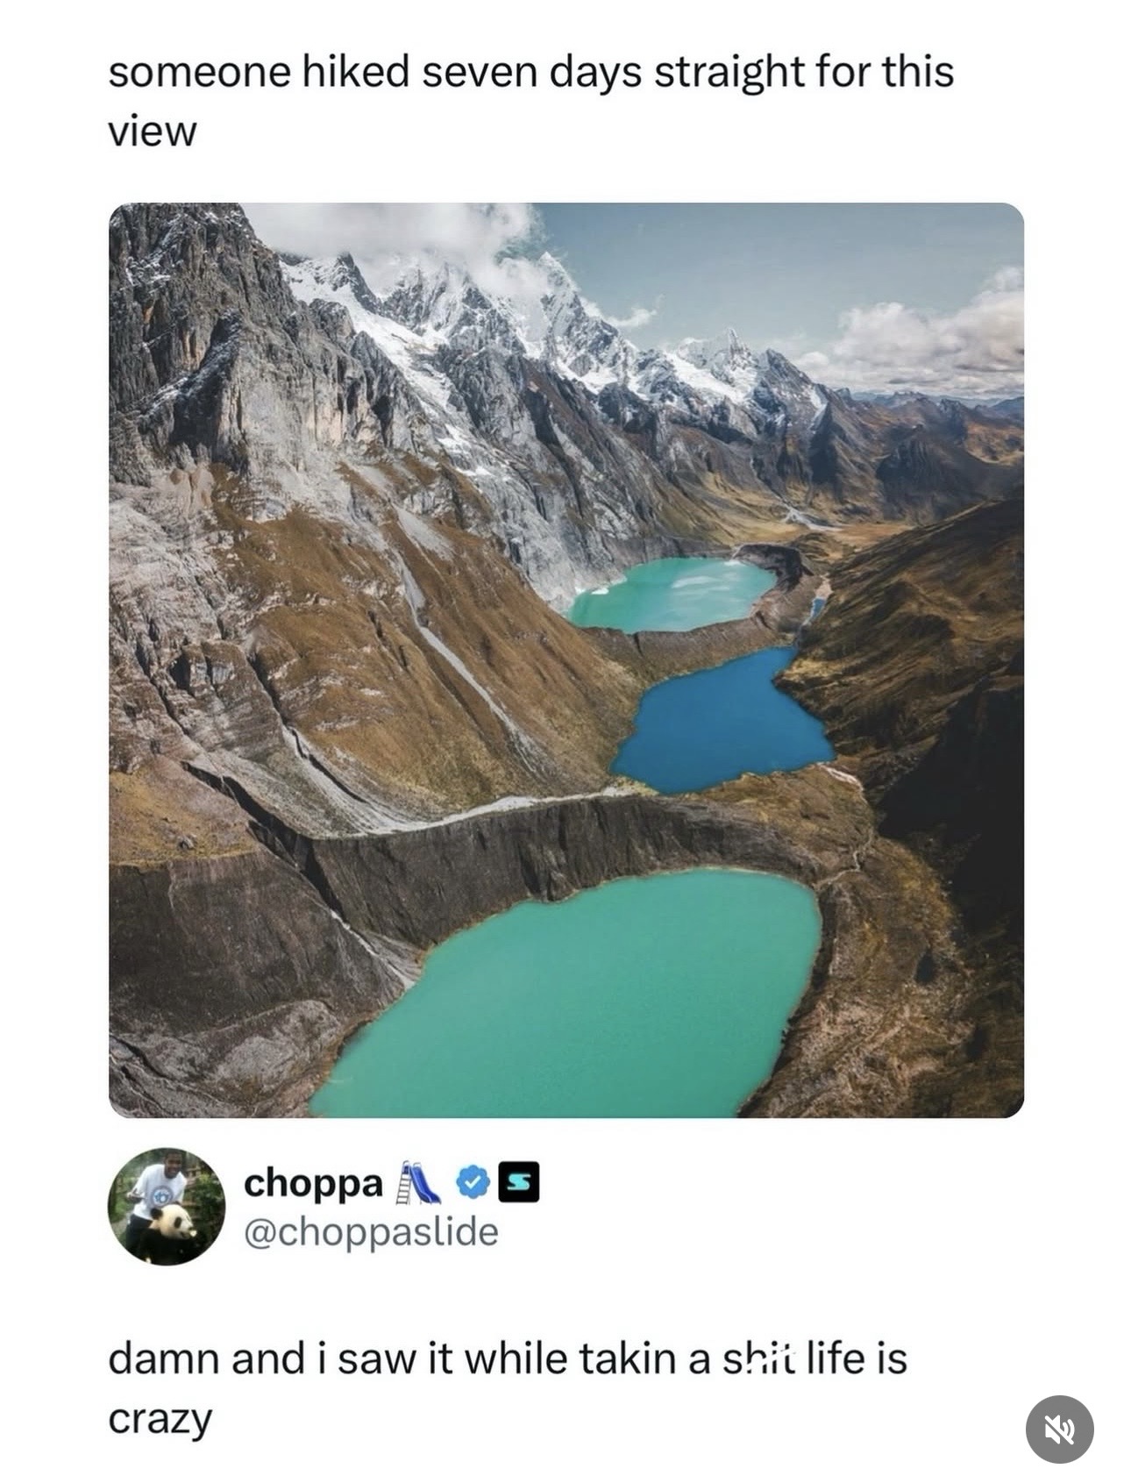Click the white clouds on the photo's right
This screenshot has height=1483, width=1131.
pos(929,338)
